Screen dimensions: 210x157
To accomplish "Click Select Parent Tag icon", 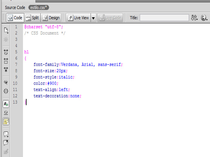I will 6,82.
